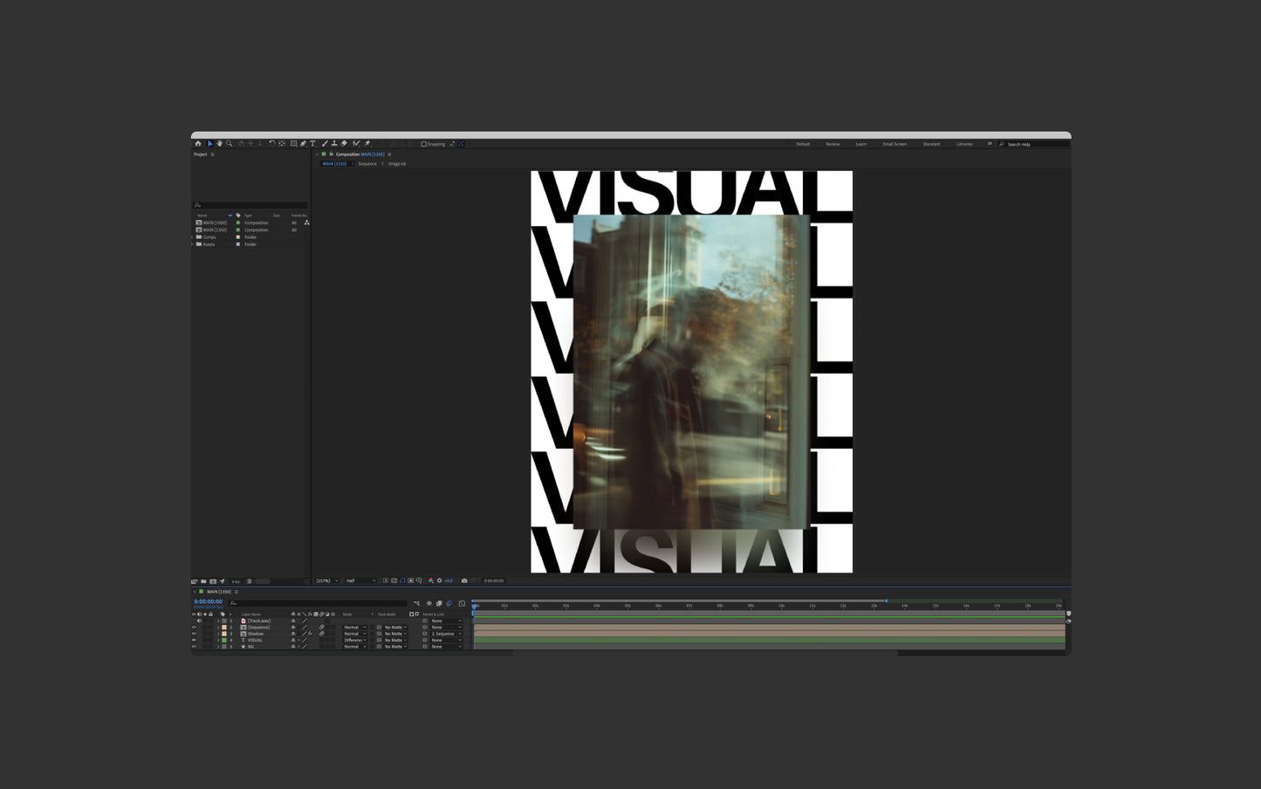Select the Hand tool in the toolbar
Screen dimensions: 1261x789
[219, 144]
